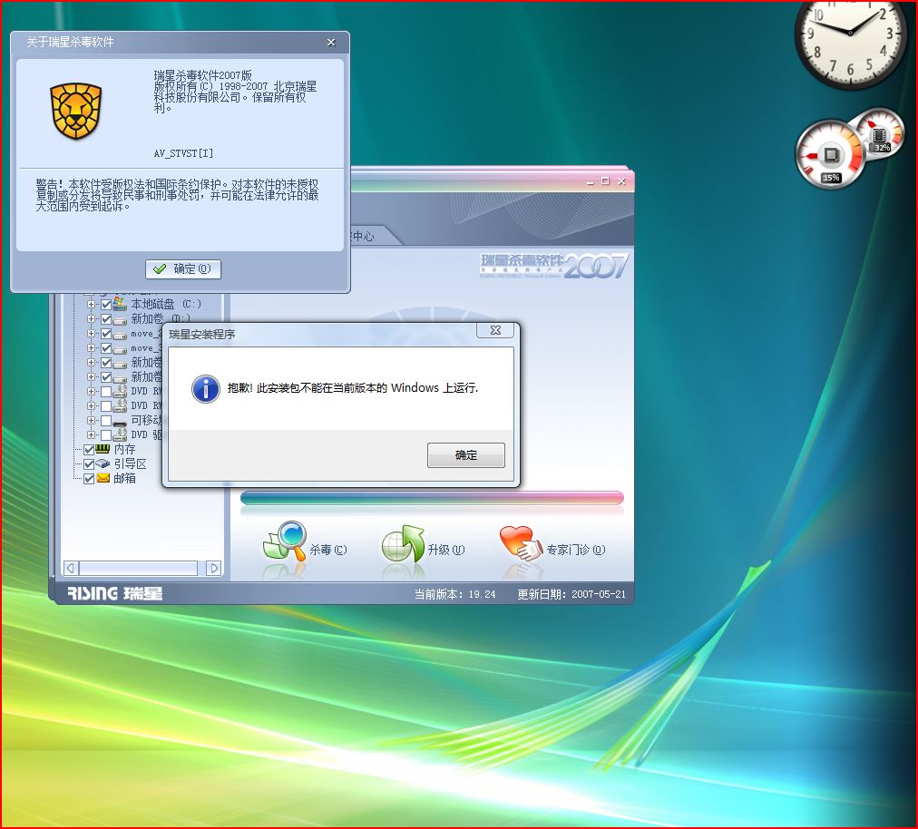Click the DVD drive icon beside DVD 驱
The height and width of the screenshot is (829, 918).
click(120, 434)
